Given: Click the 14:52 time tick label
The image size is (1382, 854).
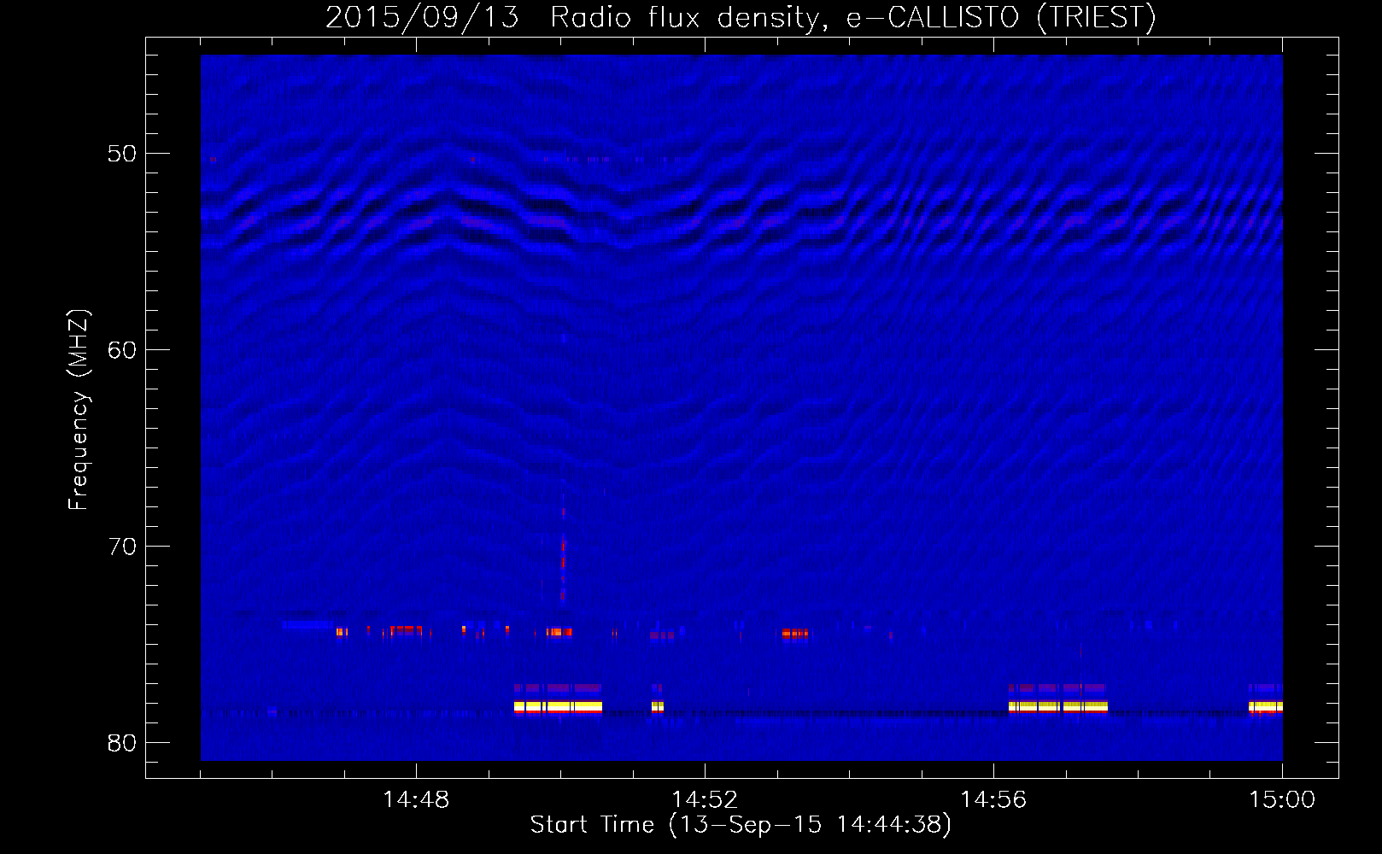Looking at the screenshot, I should (705, 800).
